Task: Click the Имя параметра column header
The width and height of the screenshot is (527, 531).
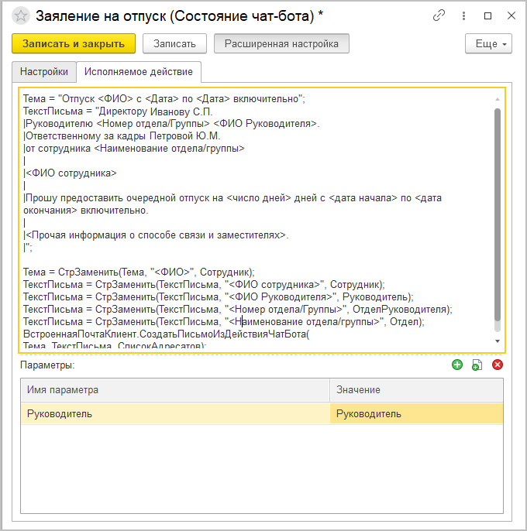Action: pos(175,390)
